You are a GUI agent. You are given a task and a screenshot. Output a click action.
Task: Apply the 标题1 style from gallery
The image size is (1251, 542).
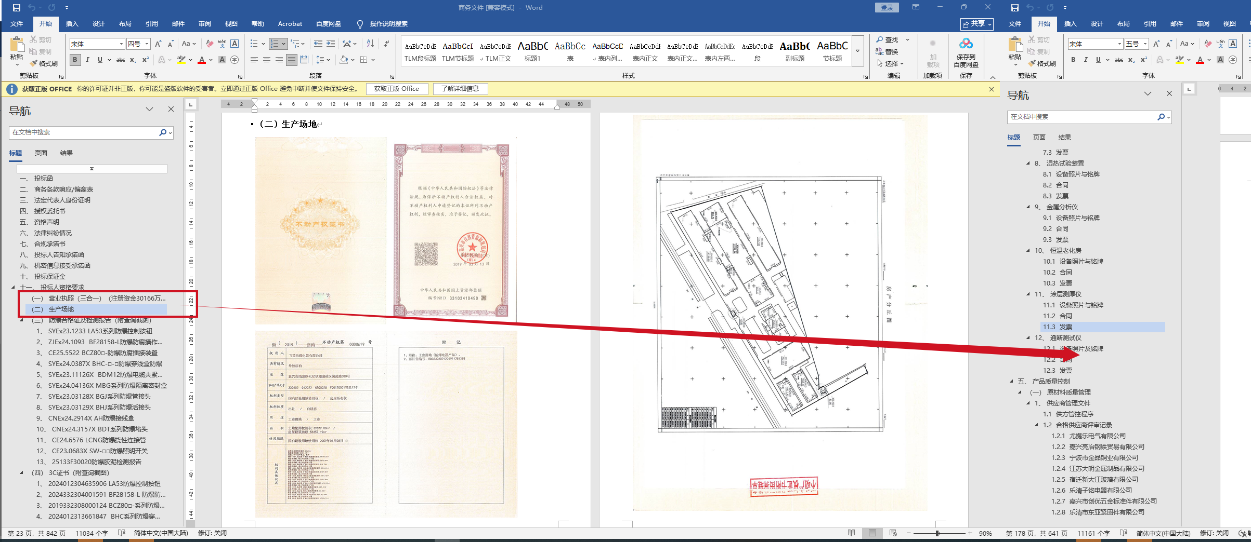(x=532, y=51)
